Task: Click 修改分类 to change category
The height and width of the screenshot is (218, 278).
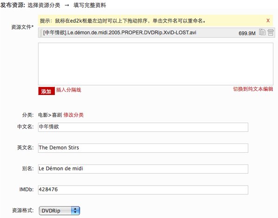Action: tap(73, 115)
